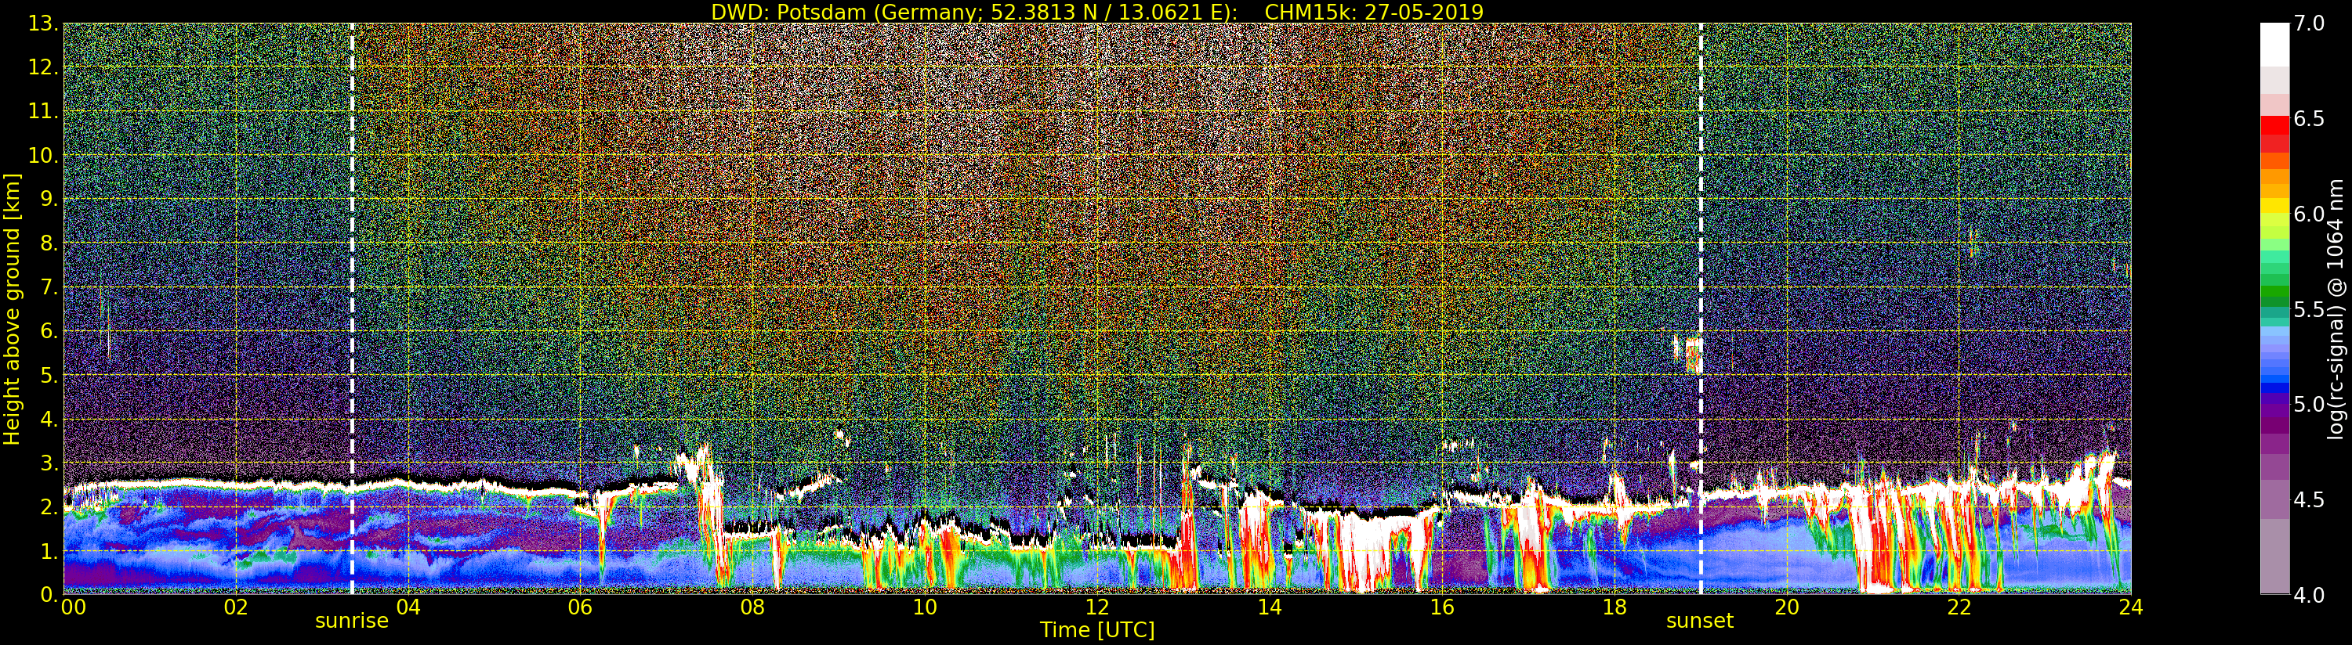Click the x-axis tick label '02'
The image size is (2352, 645).
pyautogui.click(x=236, y=607)
